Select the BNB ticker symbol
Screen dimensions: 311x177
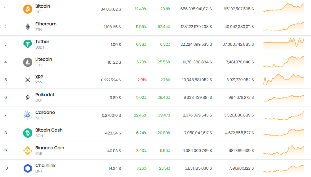tap(39, 153)
